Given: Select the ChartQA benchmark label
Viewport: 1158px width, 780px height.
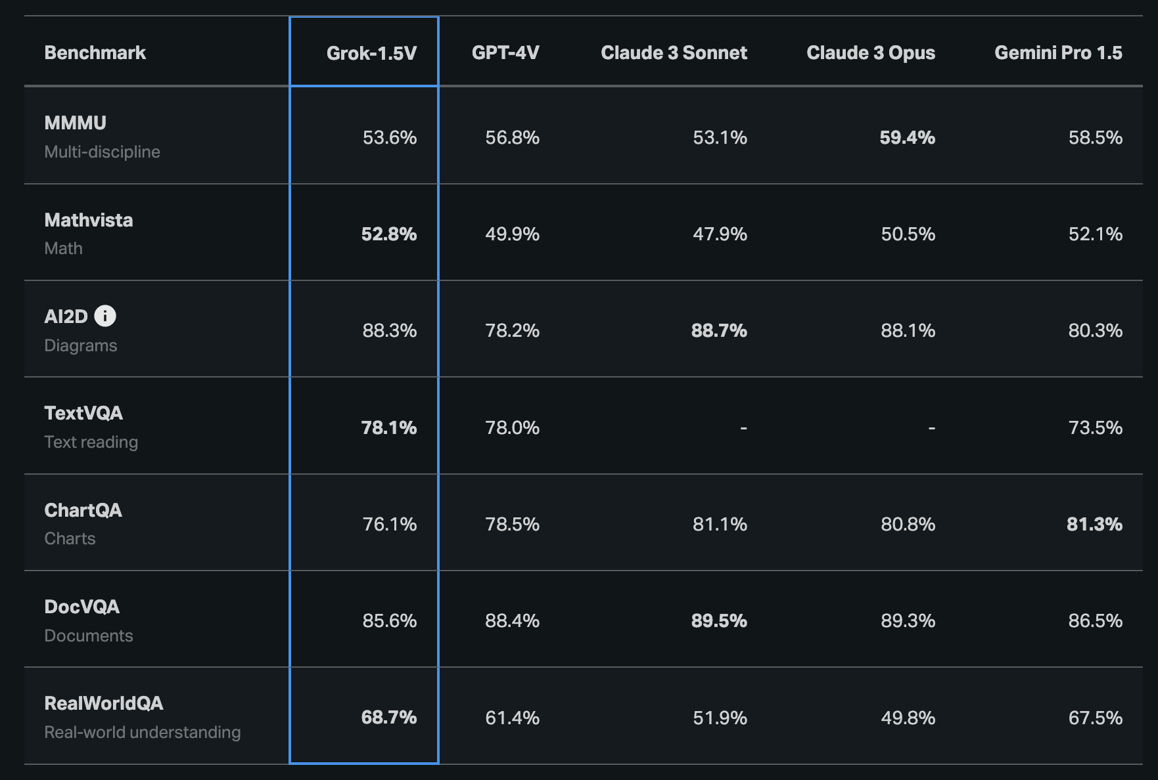Looking at the screenshot, I should (83, 510).
